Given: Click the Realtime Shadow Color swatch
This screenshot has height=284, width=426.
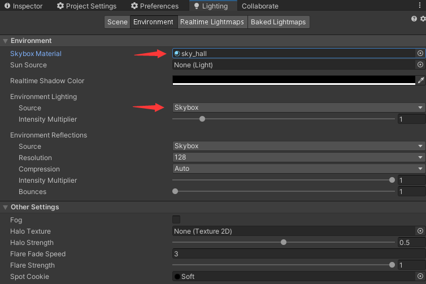Looking at the screenshot, I should [294, 80].
